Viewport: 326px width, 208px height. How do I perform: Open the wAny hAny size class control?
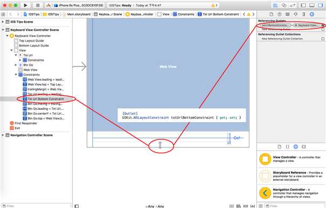pos(155,206)
